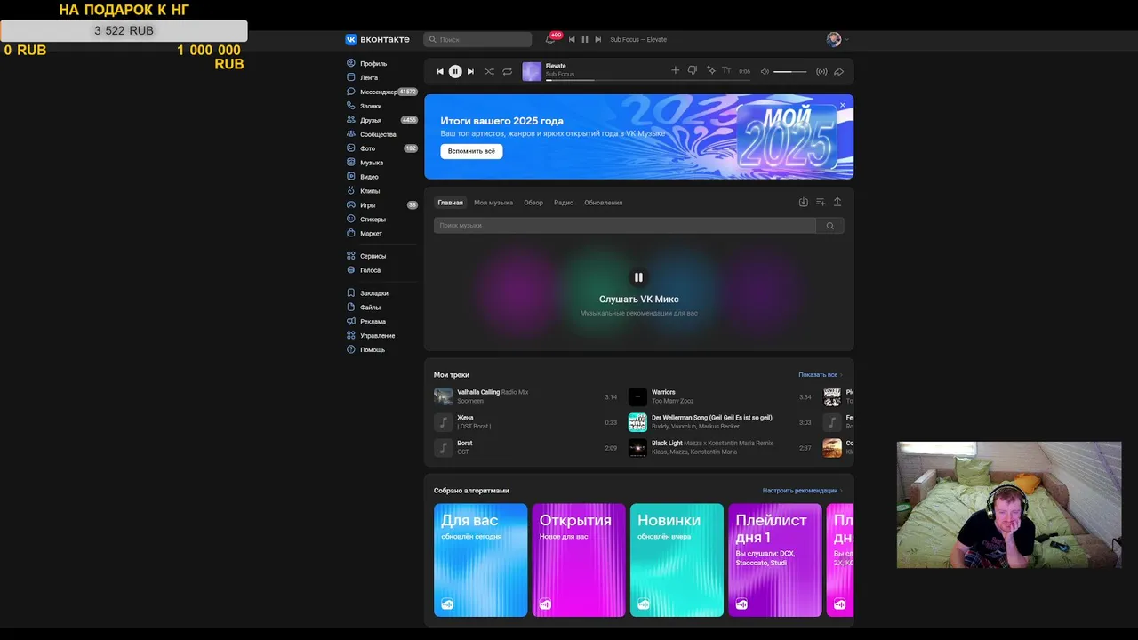Switch to the Радио tab
The width and height of the screenshot is (1138, 640).
click(564, 203)
